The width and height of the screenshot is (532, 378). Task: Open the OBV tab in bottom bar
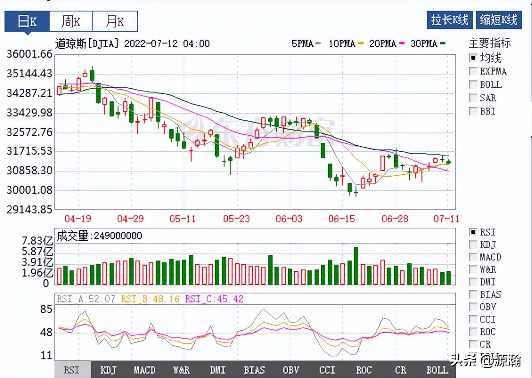291,370
